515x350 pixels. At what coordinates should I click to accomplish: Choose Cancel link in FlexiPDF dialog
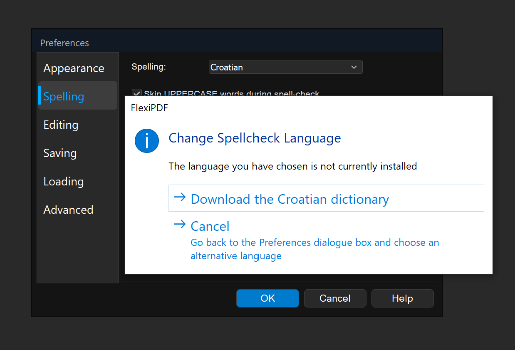click(210, 226)
